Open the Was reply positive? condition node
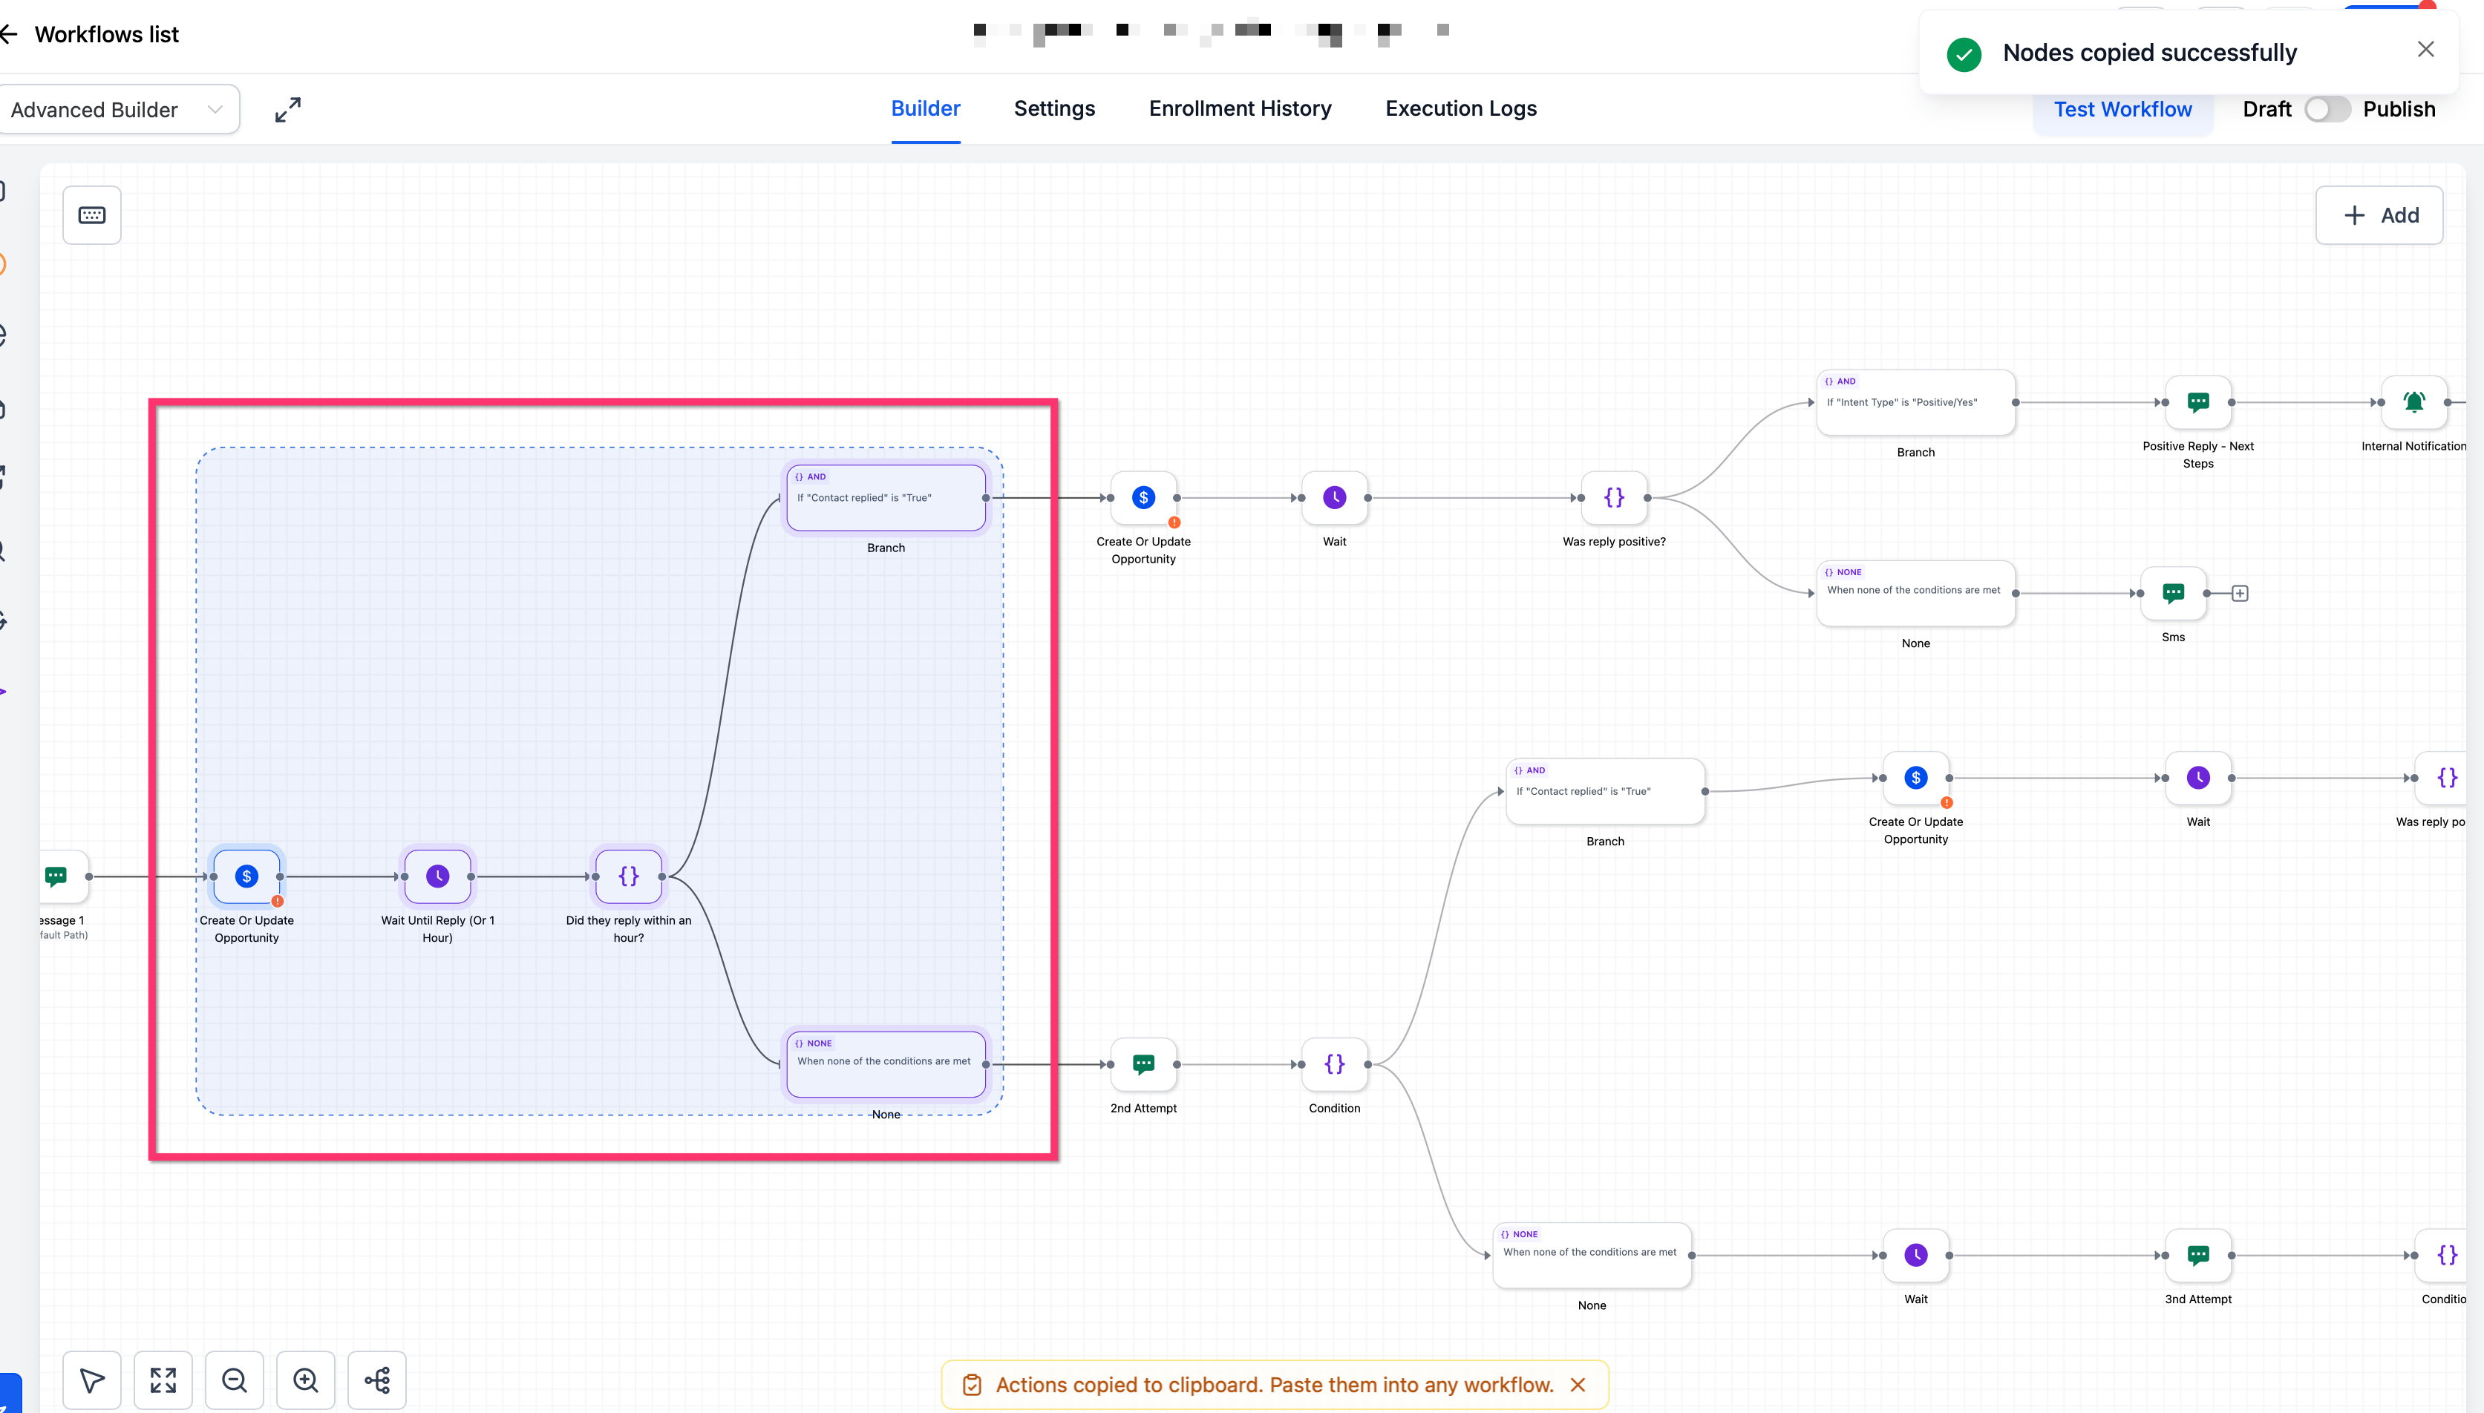The image size is (2484, 1413). pos(1613,498)
